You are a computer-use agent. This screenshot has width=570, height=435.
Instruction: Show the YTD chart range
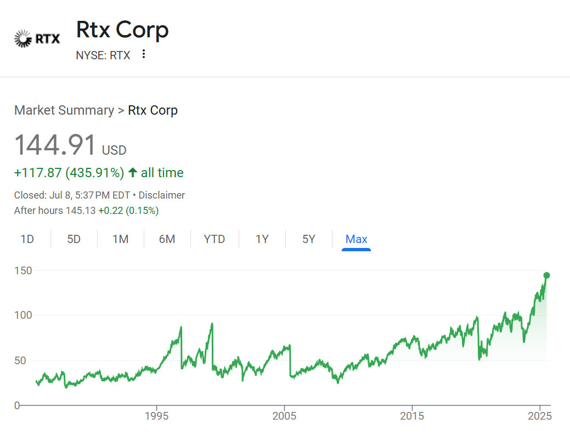(214, 239)
